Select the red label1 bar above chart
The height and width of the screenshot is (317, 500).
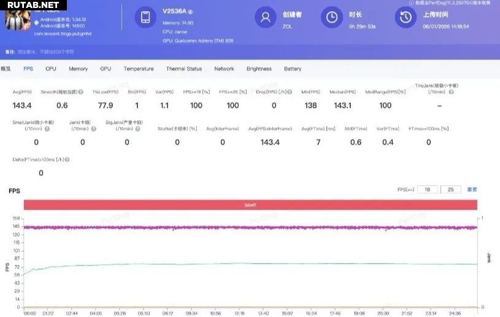point(250,205)
